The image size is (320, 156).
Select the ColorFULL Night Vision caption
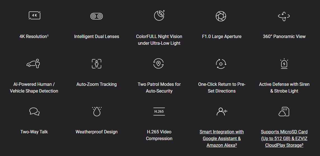click(159, 40)
